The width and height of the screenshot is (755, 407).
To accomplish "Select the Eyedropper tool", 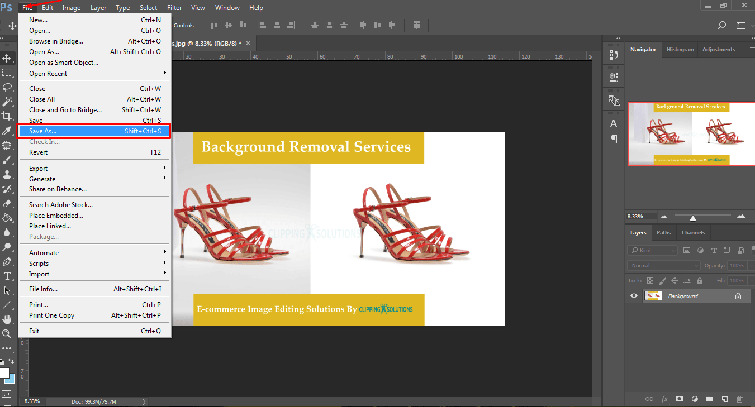I will click(8, 131).
